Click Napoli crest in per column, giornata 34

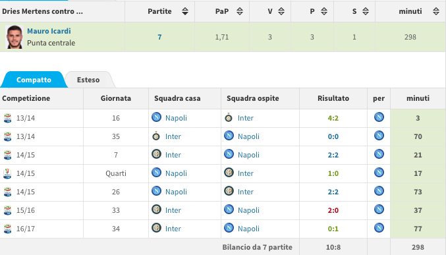click(379, 228)
